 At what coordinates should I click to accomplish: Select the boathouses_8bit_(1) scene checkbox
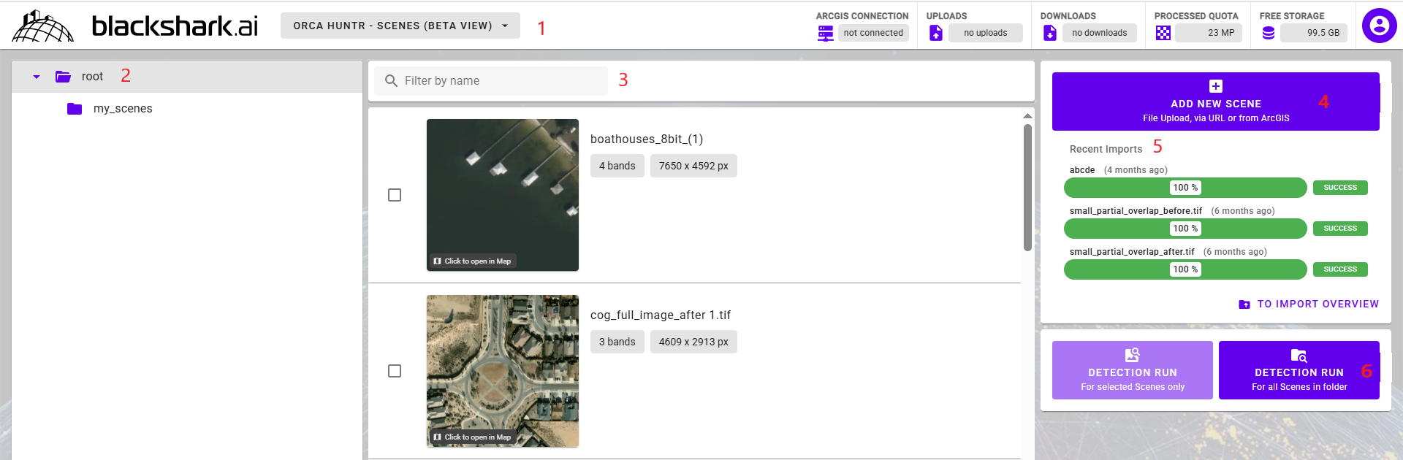click(x=395, y=195)
